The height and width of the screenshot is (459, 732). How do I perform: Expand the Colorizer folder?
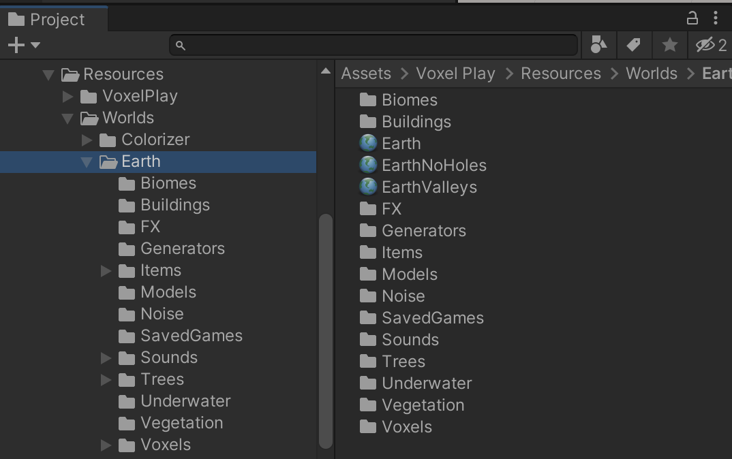point(87,140)
